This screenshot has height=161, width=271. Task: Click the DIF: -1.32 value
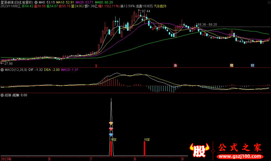(x=36, y=70)
